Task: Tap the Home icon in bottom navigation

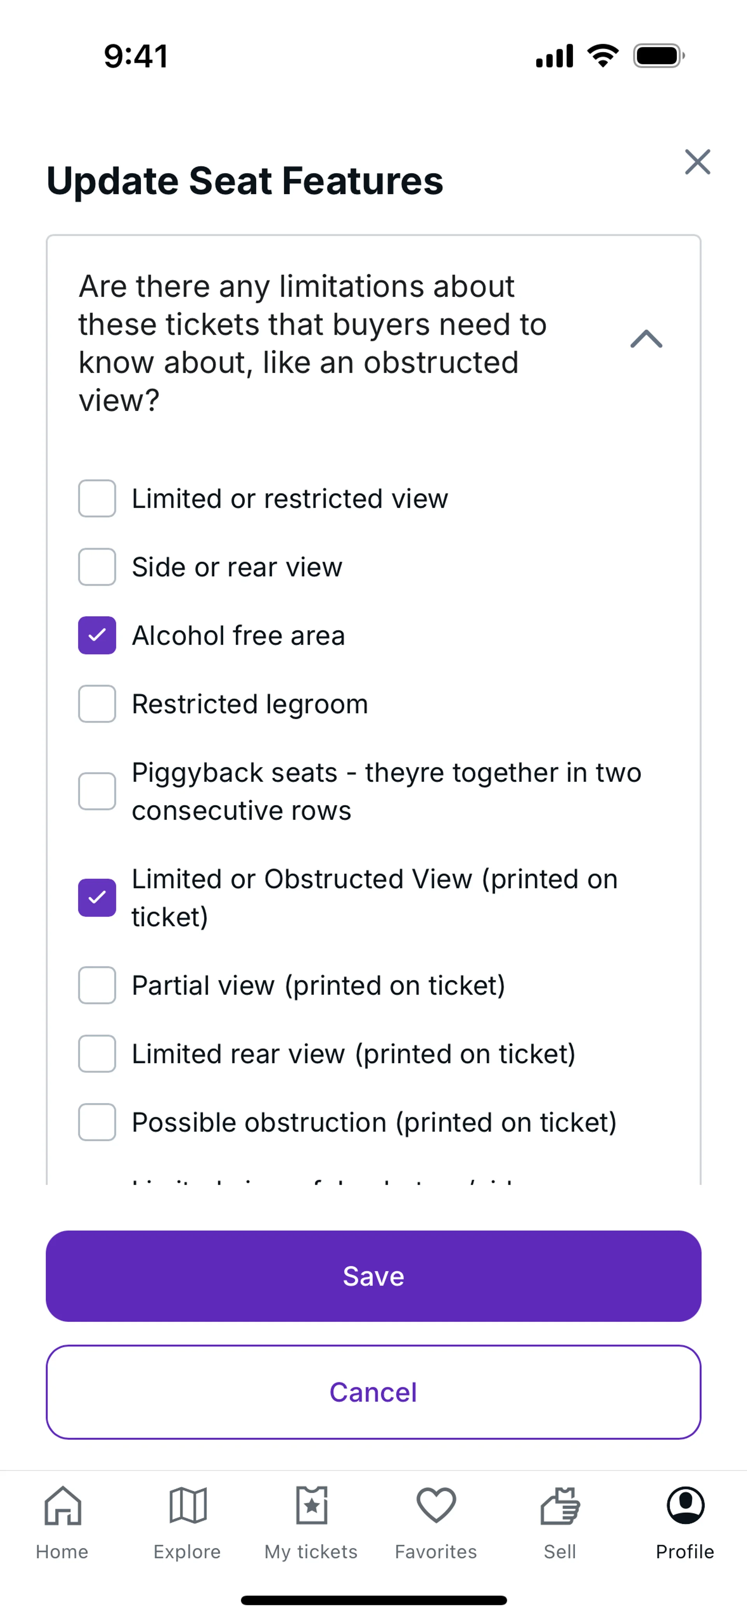Action: tap(62, 1506)
